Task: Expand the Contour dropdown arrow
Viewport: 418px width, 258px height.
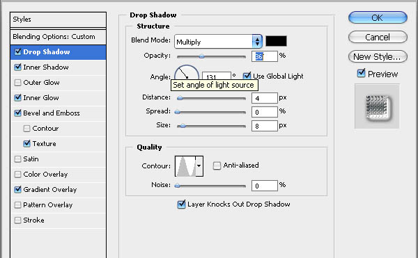Action: tap(199, 166)
